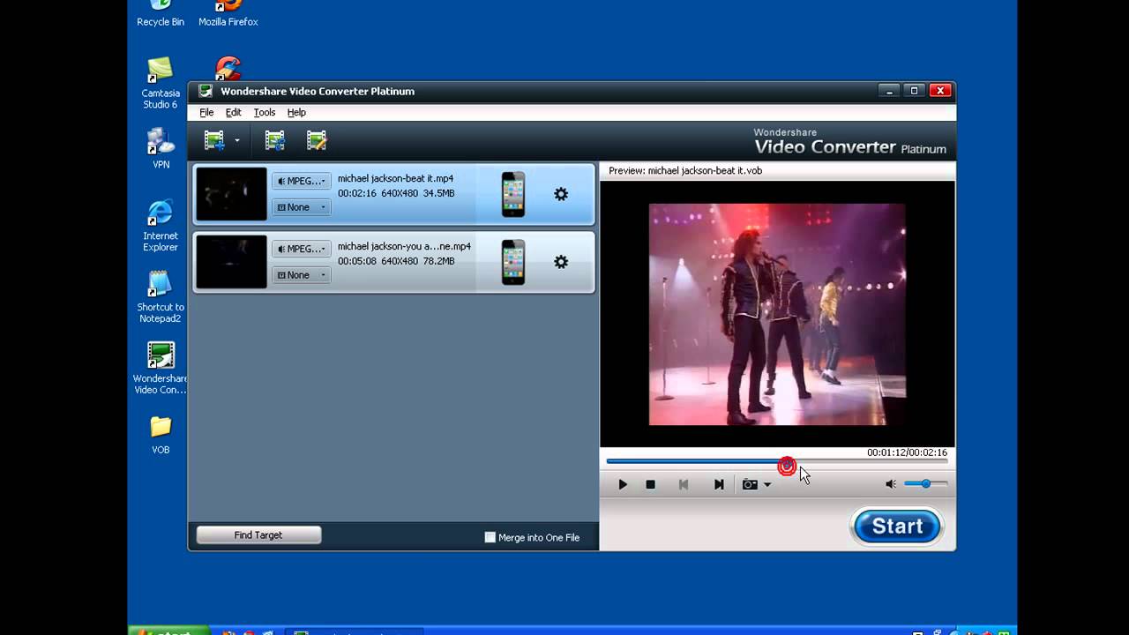Take a snapshot with the camera icon
1129x635 pixels.
click(x=750, y=484)
